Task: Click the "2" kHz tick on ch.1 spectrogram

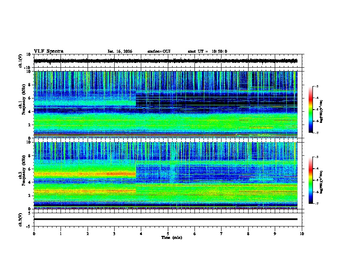Action: coord(30,125)
